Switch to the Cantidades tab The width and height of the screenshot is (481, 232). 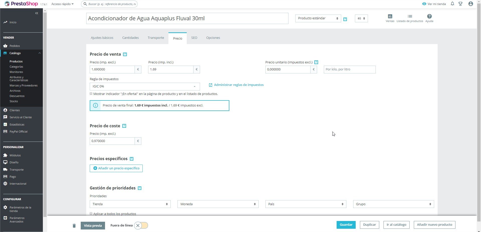pos(130,38)
